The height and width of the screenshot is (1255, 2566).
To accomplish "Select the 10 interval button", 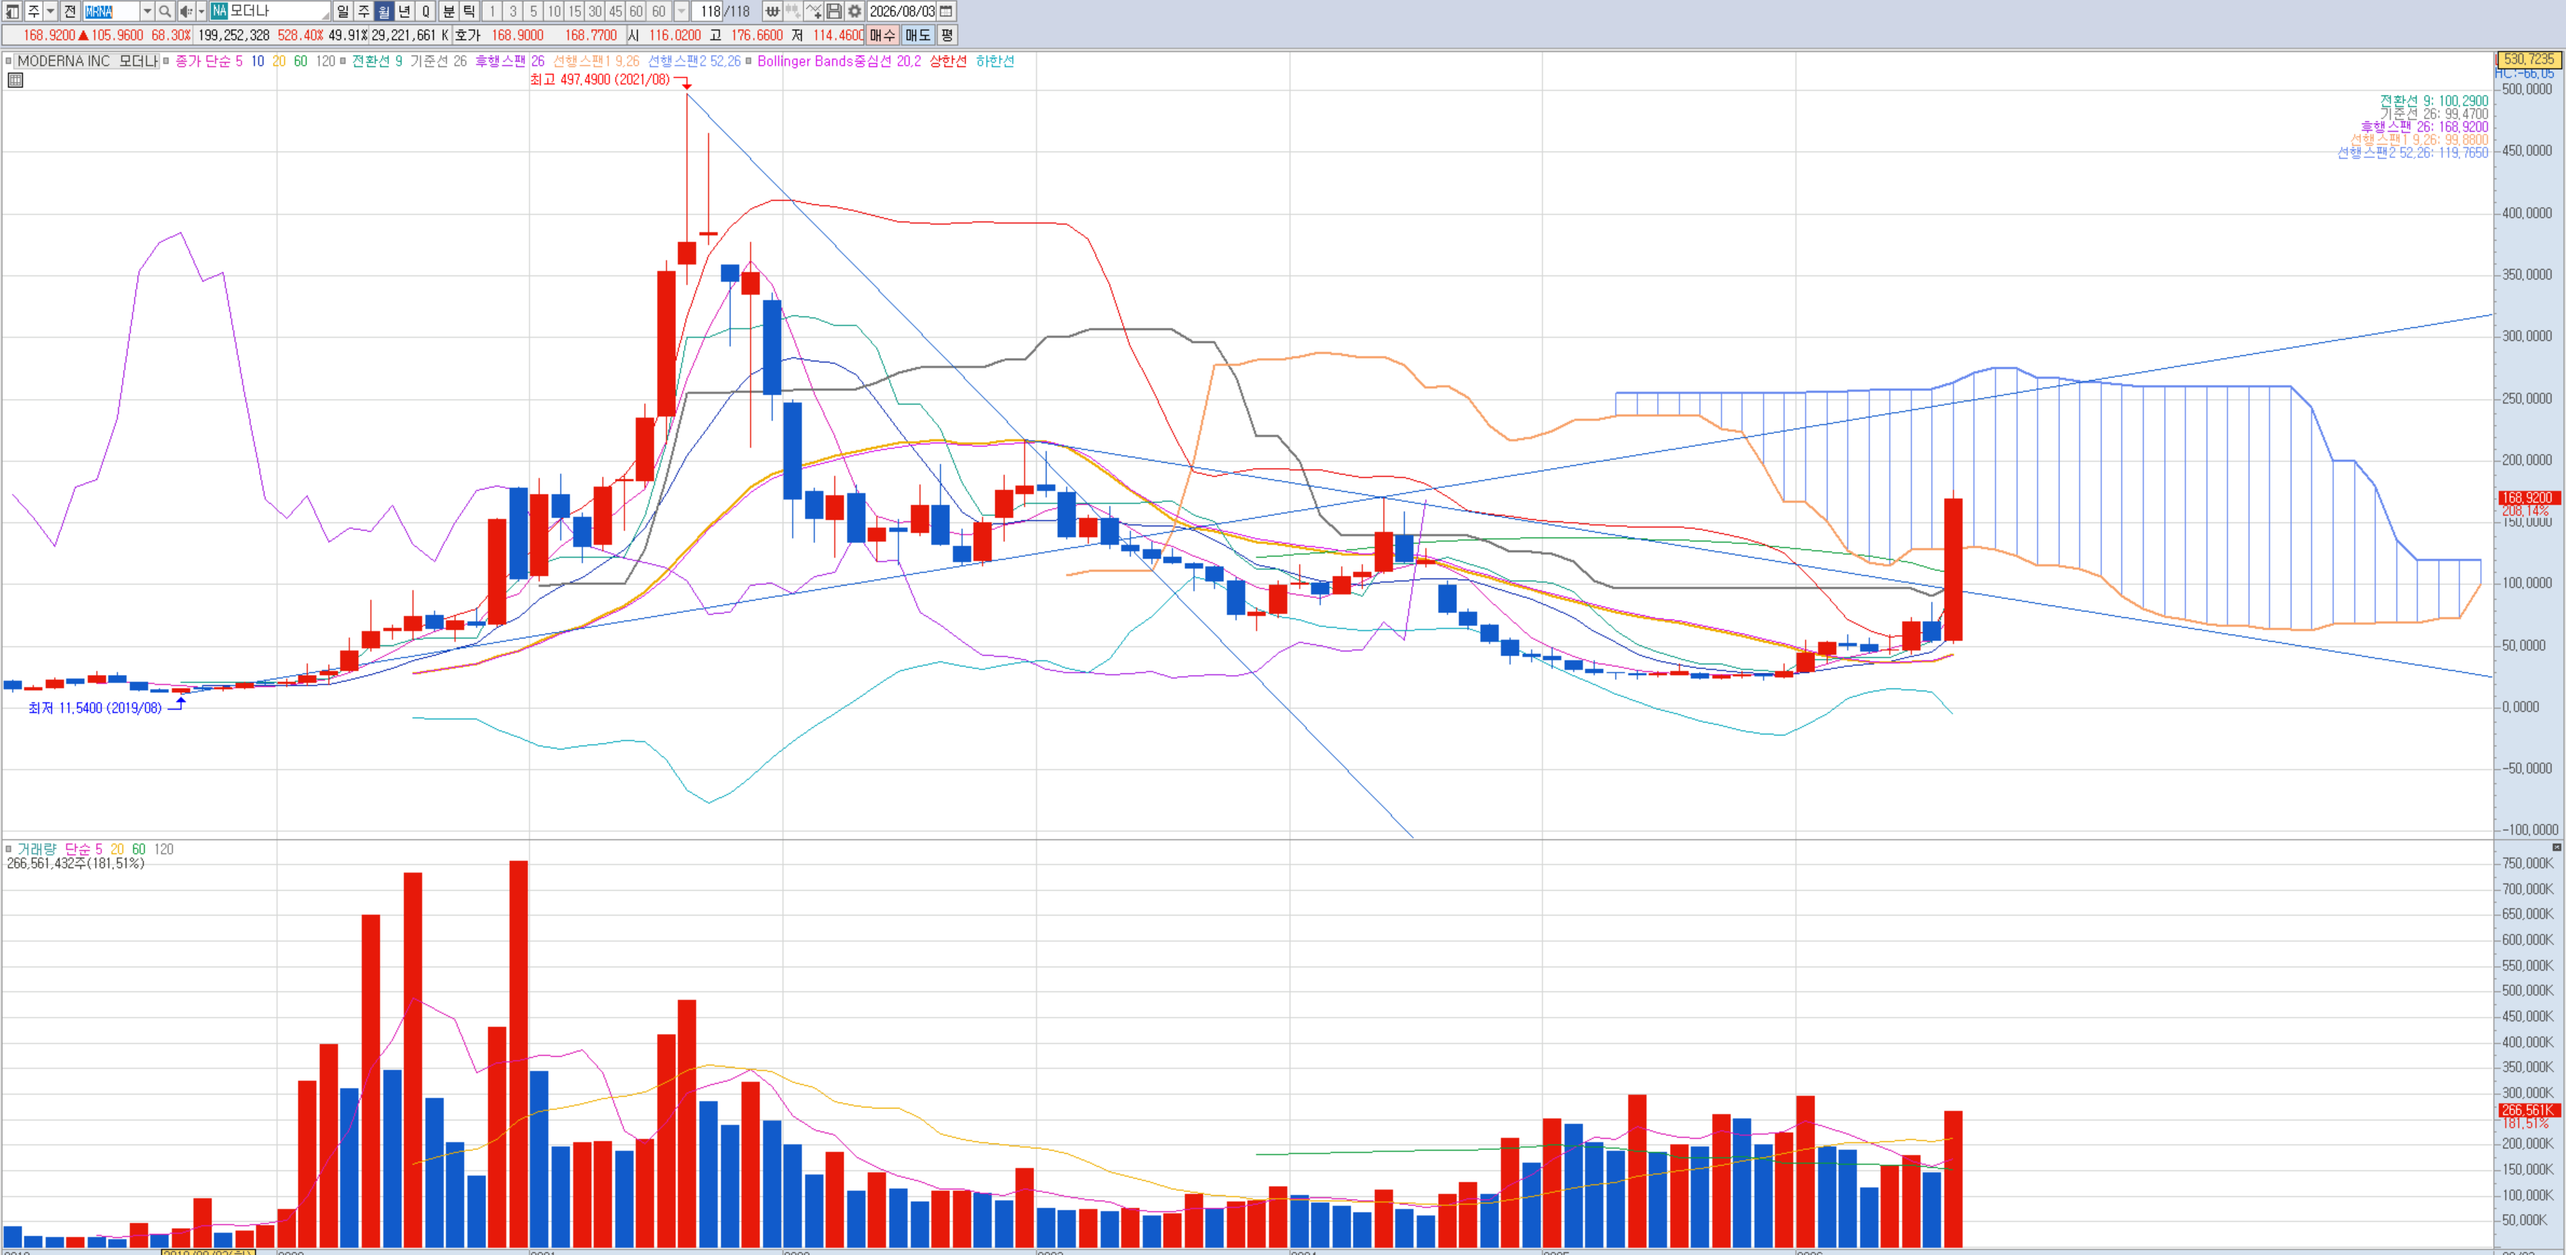I will (554, 11).
